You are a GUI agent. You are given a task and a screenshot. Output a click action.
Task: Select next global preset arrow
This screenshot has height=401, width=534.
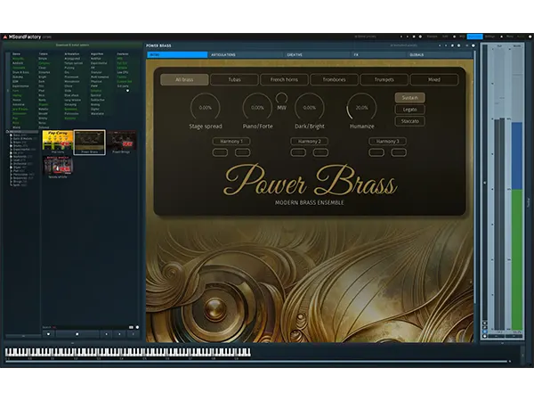[408, 37]
